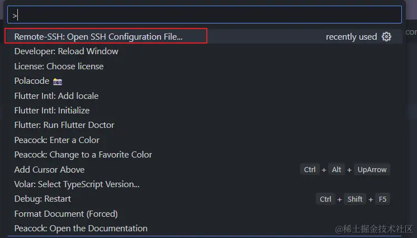This screenshot has height=238, width=417.
Task: Launch Flutter: Run Flutter Doctor
Action: click(x=203, y=125)
